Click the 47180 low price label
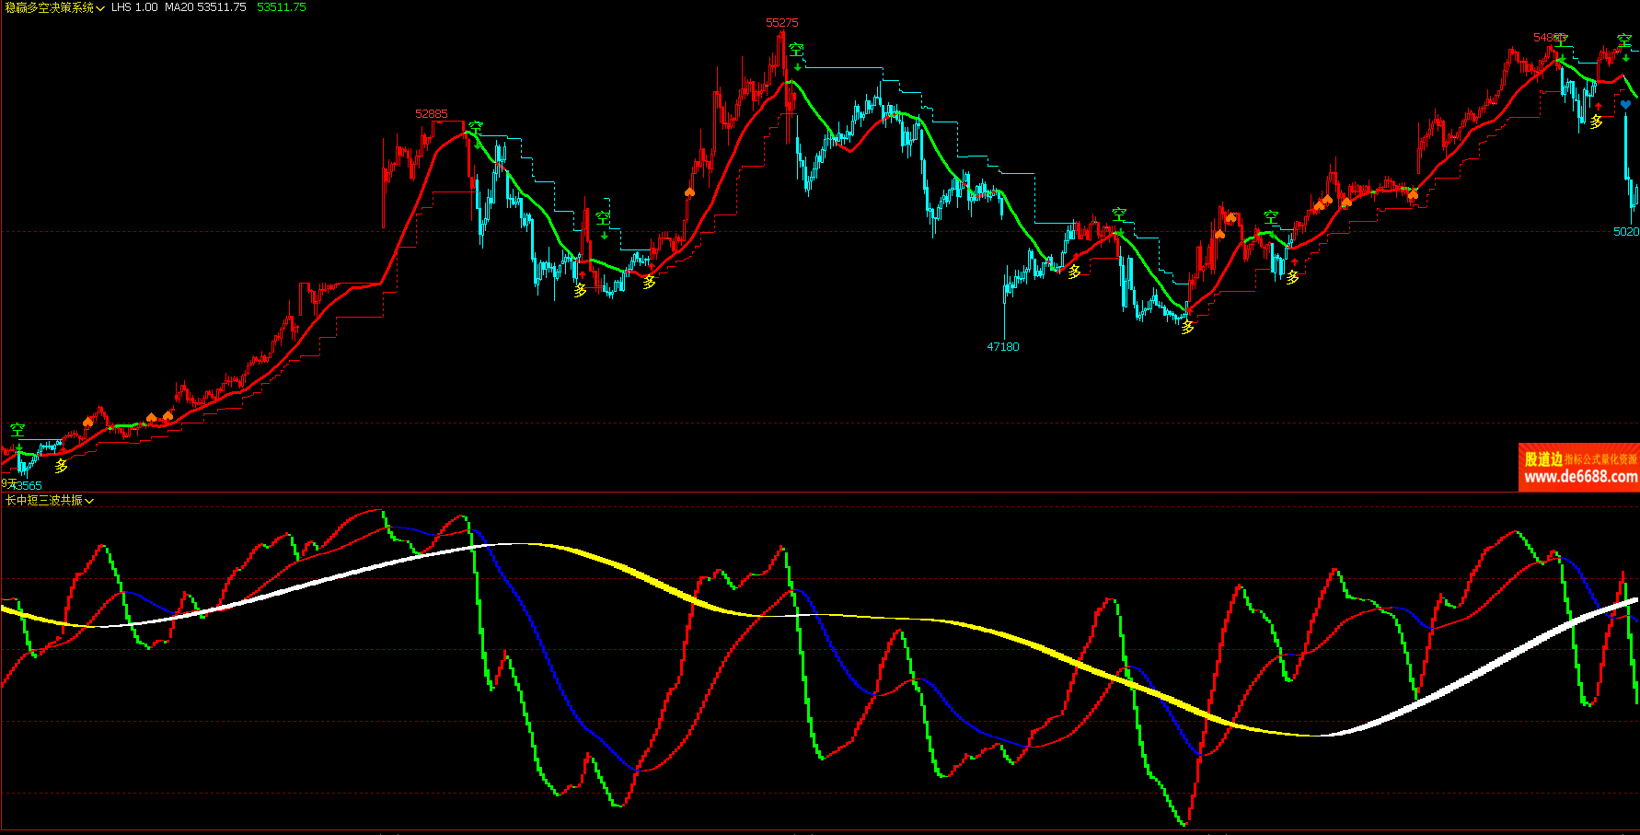 tap(1003, 347)
